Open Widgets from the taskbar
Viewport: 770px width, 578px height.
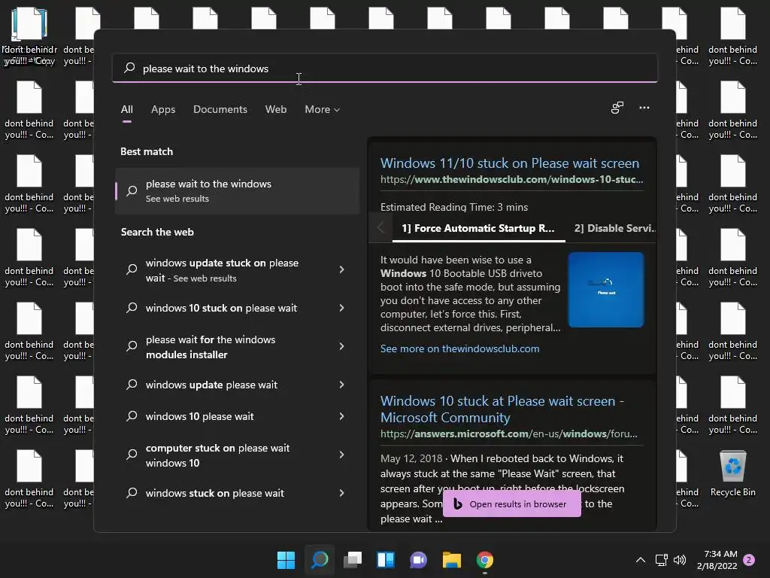tap(386, 560)
